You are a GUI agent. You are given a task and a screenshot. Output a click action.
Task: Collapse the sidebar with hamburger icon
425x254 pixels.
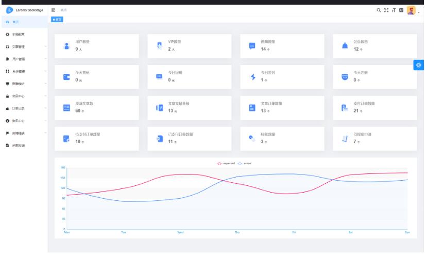pos(54,10)
